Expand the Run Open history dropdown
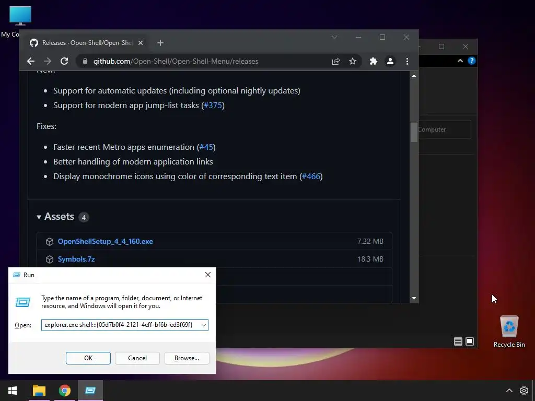 [x=204, y=325]
